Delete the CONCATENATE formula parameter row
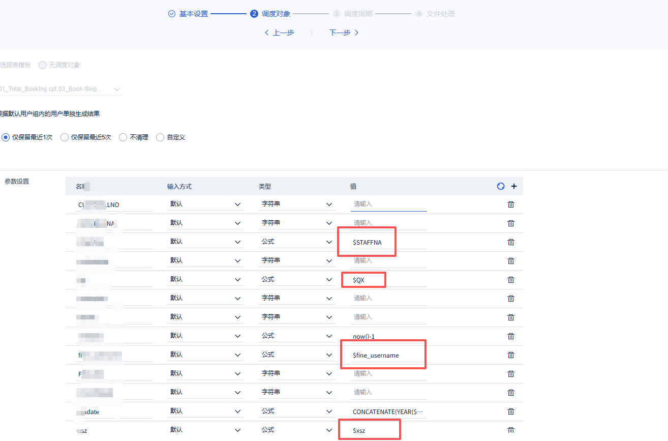This screenshot has width=668, height=441. coord(511,411)
